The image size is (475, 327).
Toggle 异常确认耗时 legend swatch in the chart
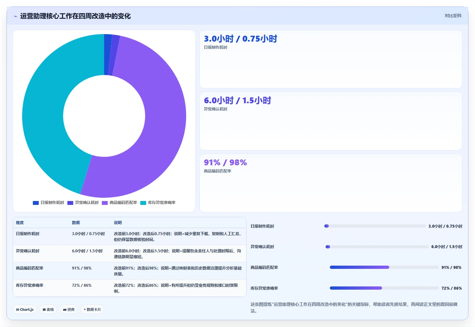click(70, 203)
